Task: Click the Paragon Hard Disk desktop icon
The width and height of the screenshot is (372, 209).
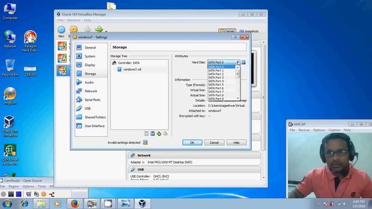Action: [x=30, y=41]
